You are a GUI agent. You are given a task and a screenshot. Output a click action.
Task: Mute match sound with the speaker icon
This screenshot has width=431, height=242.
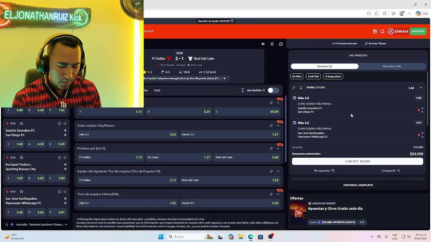[x=263, y=44]
